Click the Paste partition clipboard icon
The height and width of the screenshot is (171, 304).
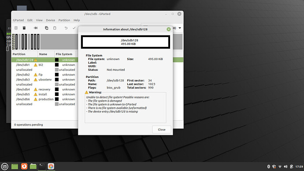(55, 28)
